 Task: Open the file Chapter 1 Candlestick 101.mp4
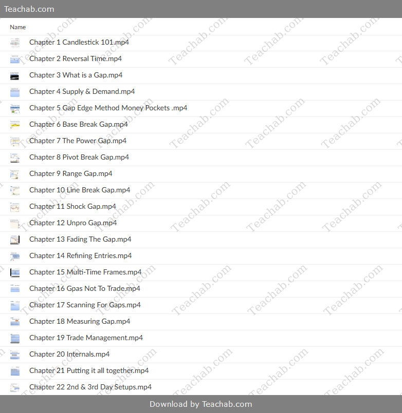pyautogui.click(x=79, y=43)
